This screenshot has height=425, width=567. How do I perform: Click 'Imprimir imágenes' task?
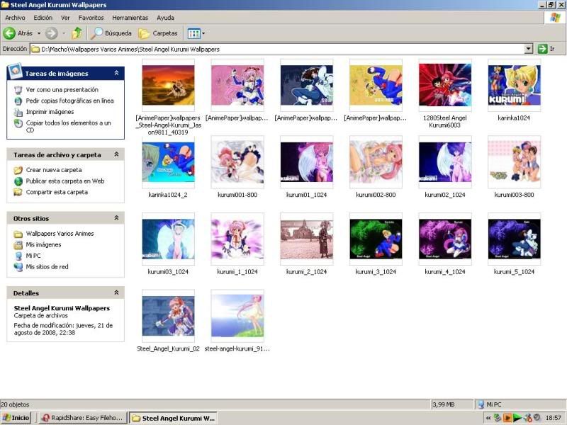(50, 112)
